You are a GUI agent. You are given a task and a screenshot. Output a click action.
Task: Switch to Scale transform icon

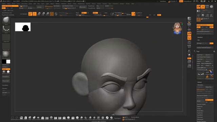click(x=43, y=14)
